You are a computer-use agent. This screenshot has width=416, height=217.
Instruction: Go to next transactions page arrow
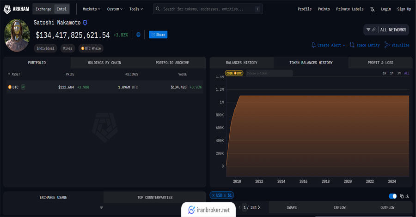259,207
